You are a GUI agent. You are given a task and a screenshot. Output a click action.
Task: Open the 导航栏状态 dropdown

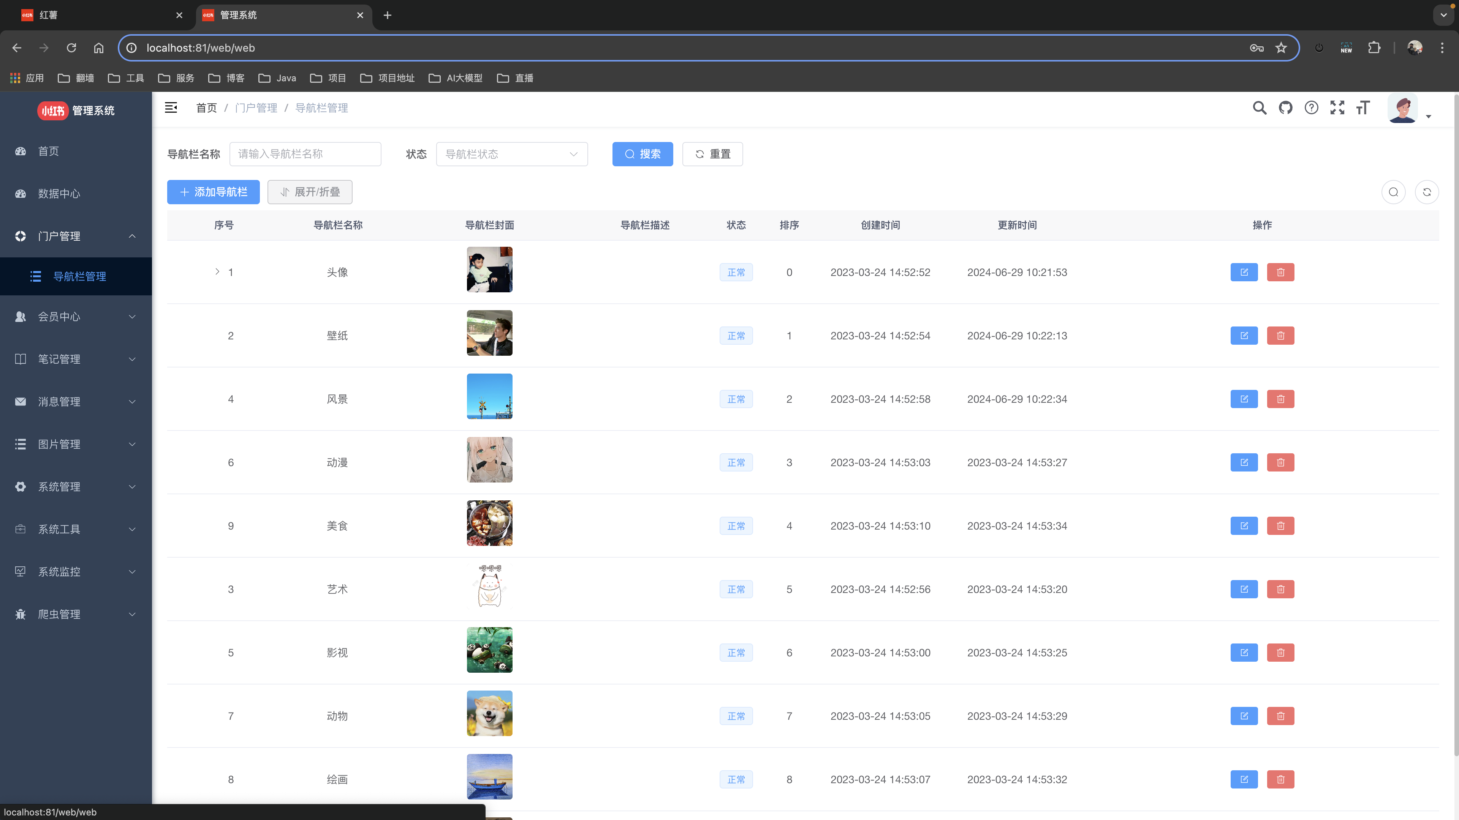(x=511, y=154)
